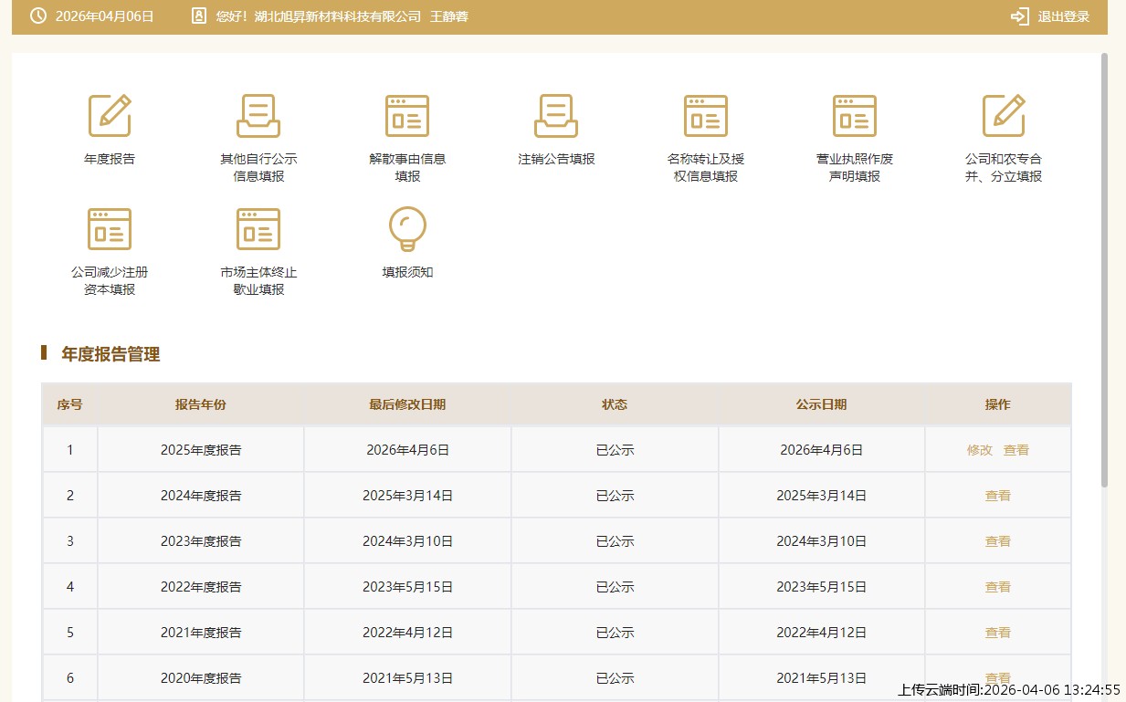Image resolution: width=1126 pixels, height=702 pixels.
Task: Click the 退出登录 logout icon
Action: (x=1020, y=16)
